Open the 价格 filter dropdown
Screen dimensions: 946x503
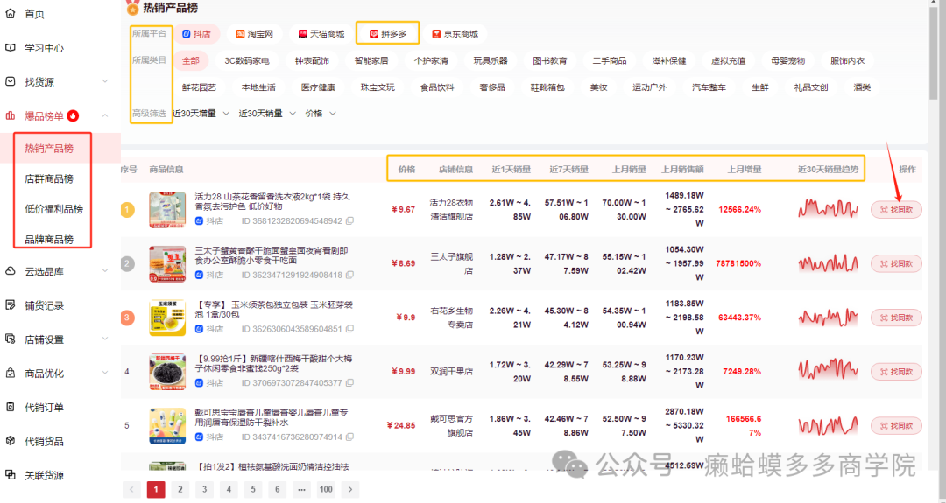(x=321, y=113)
